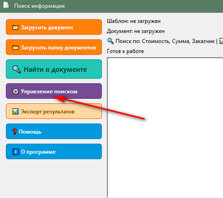Viewport: 223px width, 198px height.
Task: Click the magnifier icon beside Поиск по
Action: pyautogui.click(x=110, y=41)
